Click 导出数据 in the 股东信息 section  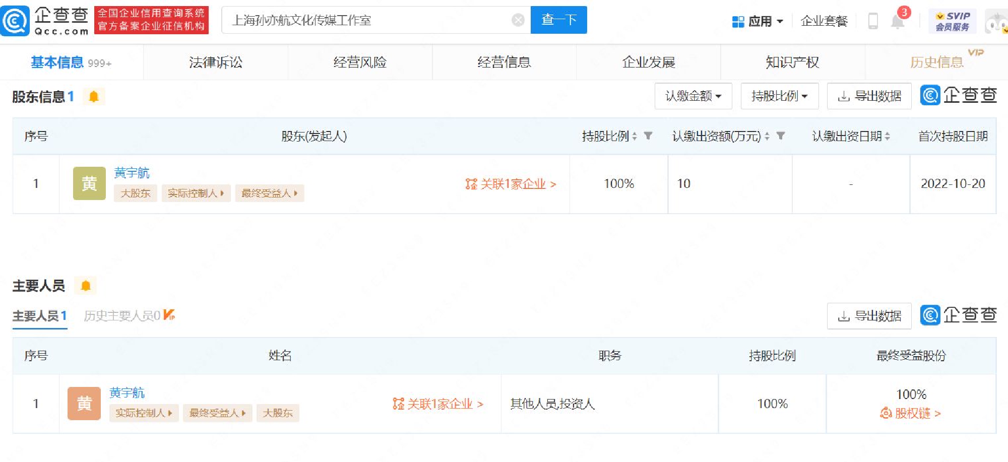(869, 96)
